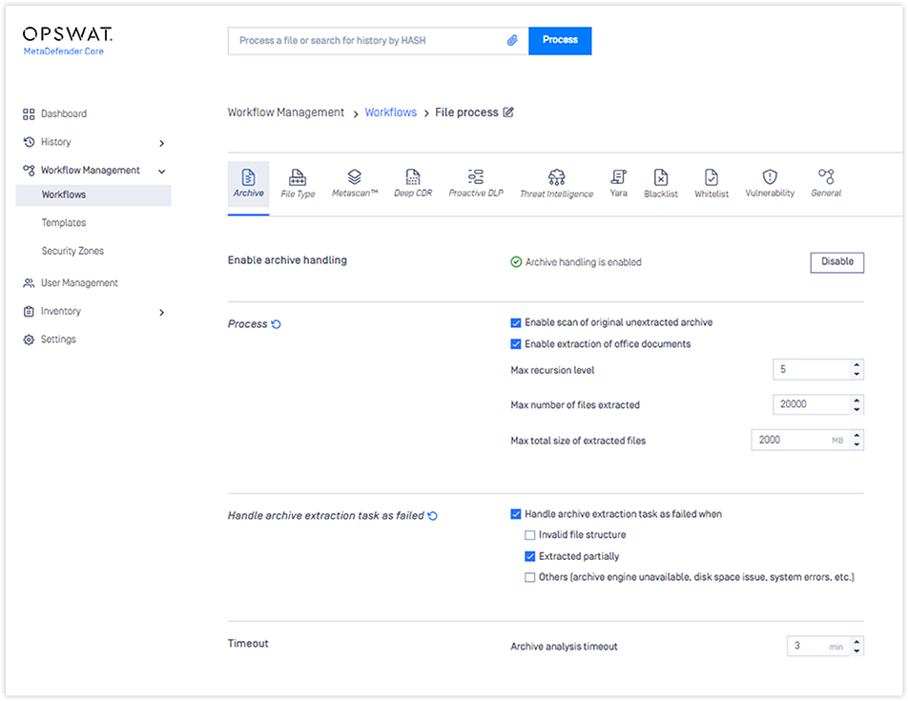Image resolution: width=908 pixels, height=701 pixels.
Task: Click the edit pencil beside File process
Action: (x=510, y=112)
